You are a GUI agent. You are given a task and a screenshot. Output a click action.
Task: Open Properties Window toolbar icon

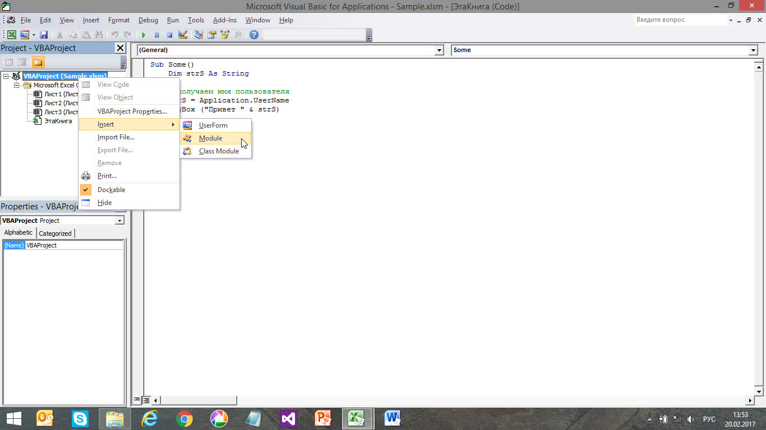(212, 35)
